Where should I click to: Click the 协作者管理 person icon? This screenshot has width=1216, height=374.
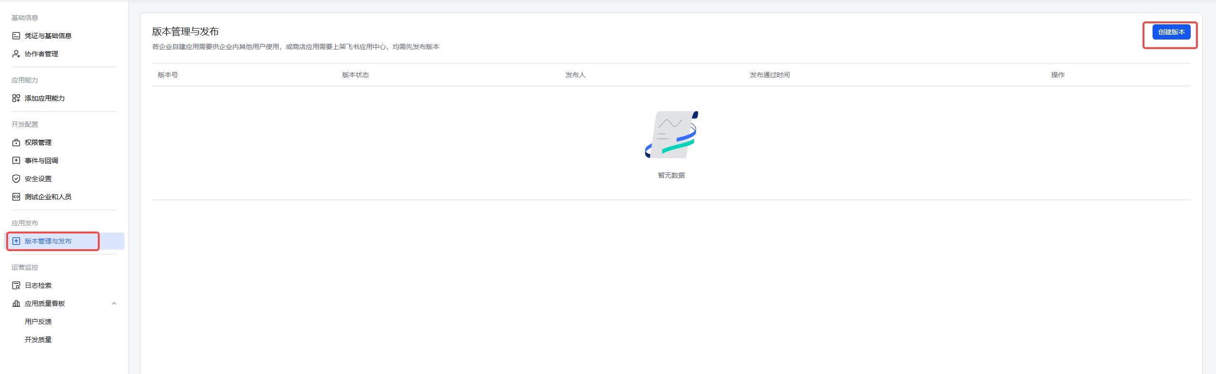[16, 54]
